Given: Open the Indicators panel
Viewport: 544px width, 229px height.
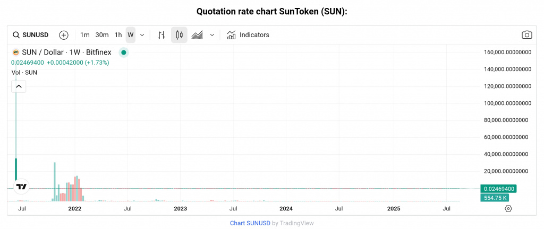Looking at the screenshot, I should [248, 35].
